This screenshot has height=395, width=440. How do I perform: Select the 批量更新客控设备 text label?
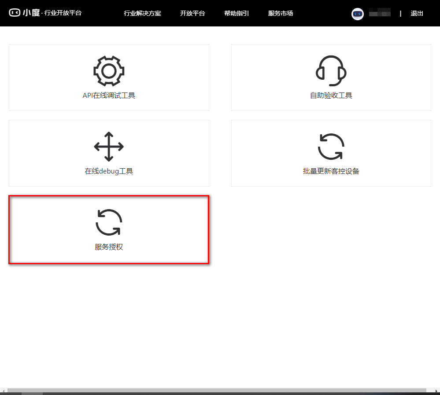(x=331, y=171)
